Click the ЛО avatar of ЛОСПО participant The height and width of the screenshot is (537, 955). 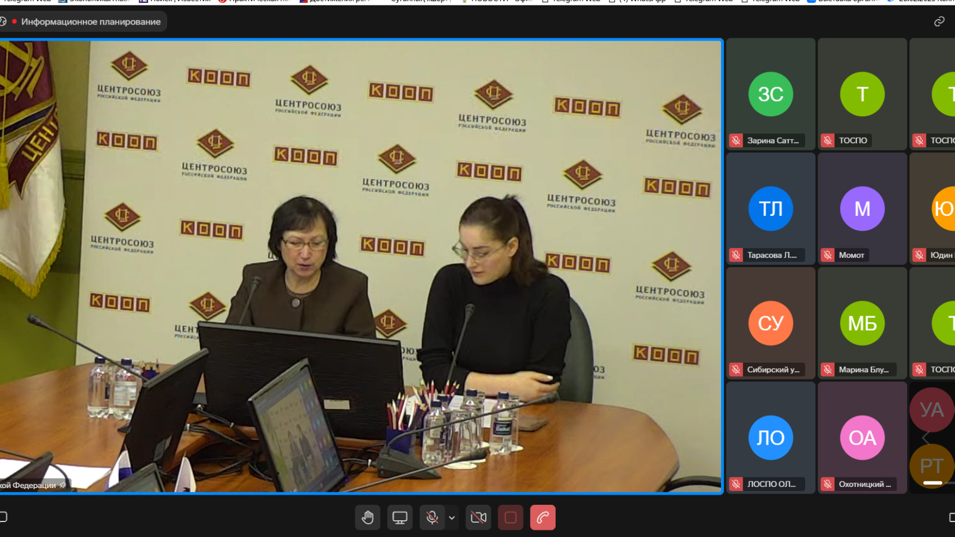tap(771, 437)
